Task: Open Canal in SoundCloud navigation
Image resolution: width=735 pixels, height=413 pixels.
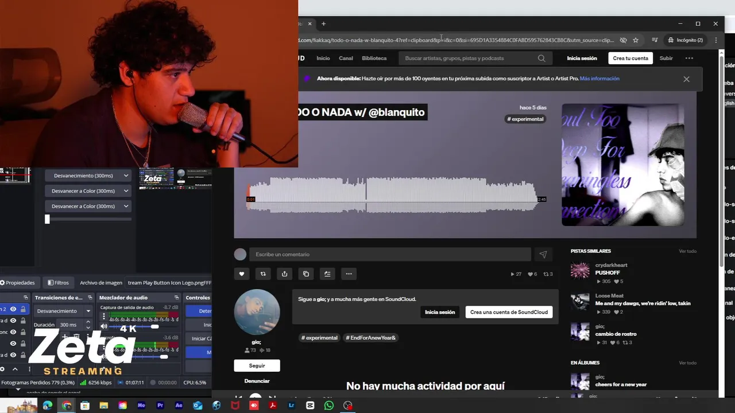Action: click(x=346, y=58)
